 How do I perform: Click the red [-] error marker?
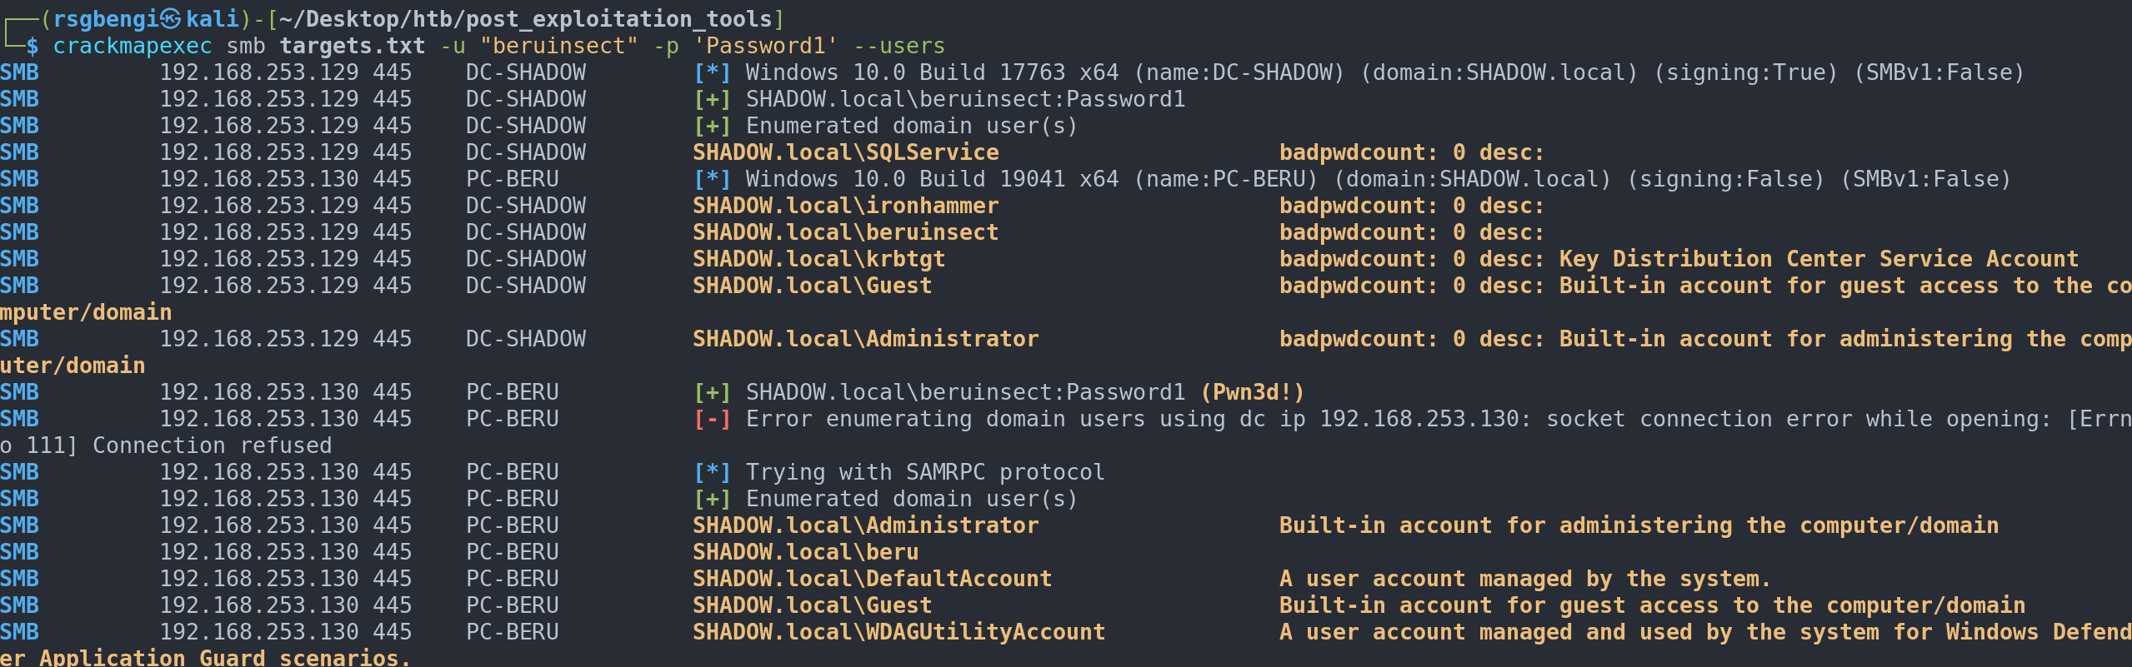pos(712,419)
